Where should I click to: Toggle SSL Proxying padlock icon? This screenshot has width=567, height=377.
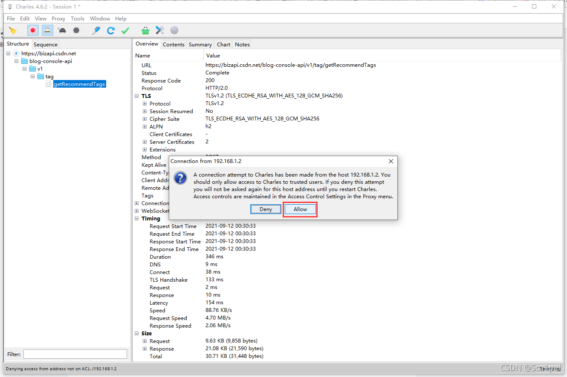(x=47, y=30)
